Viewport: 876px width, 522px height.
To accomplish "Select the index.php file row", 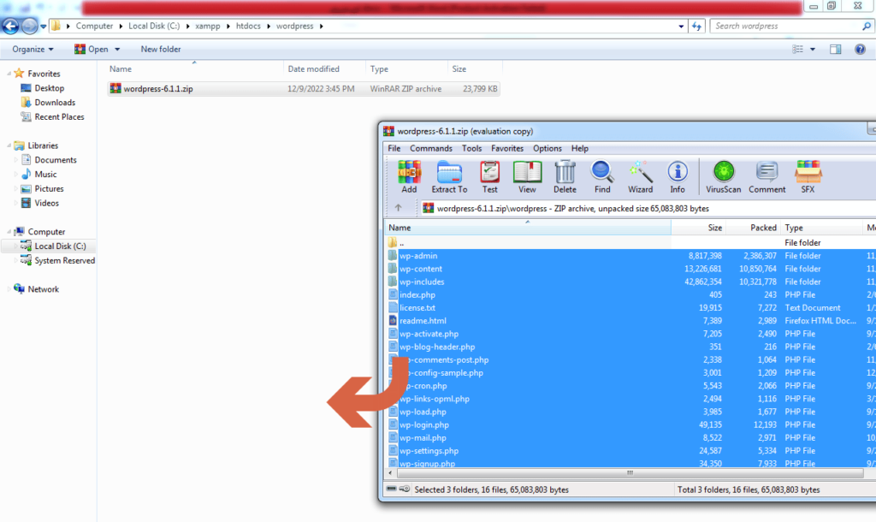I will pyautogui.click(x=630, y=294).
